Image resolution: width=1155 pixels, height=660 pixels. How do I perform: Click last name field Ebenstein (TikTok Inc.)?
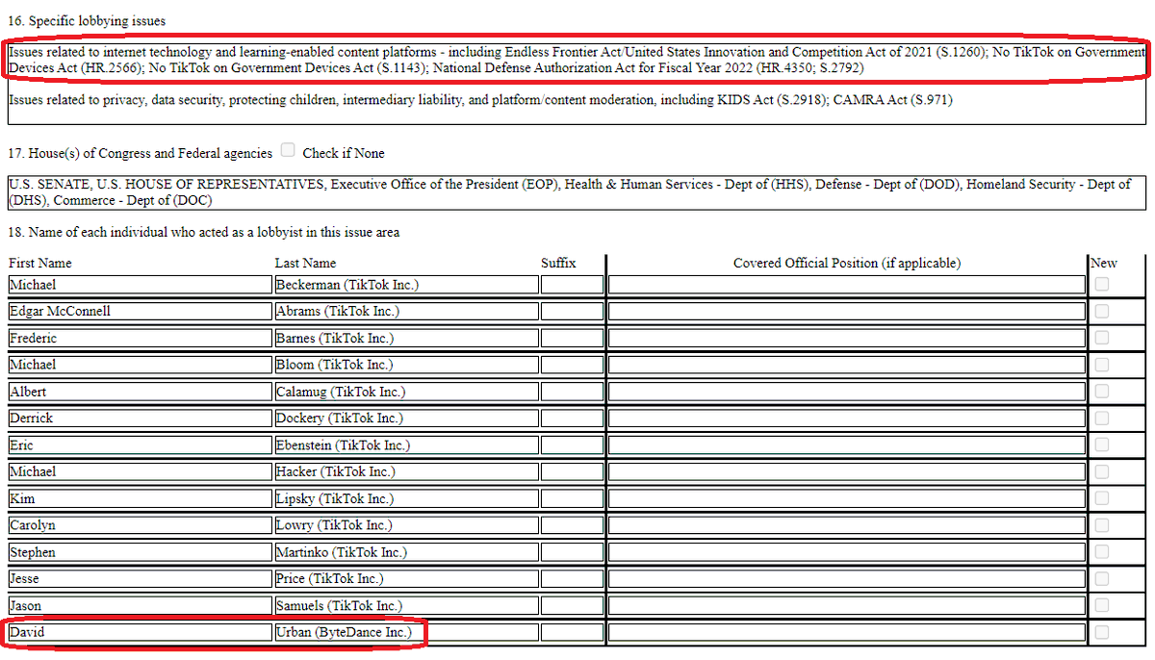click(x=406, y=445)
